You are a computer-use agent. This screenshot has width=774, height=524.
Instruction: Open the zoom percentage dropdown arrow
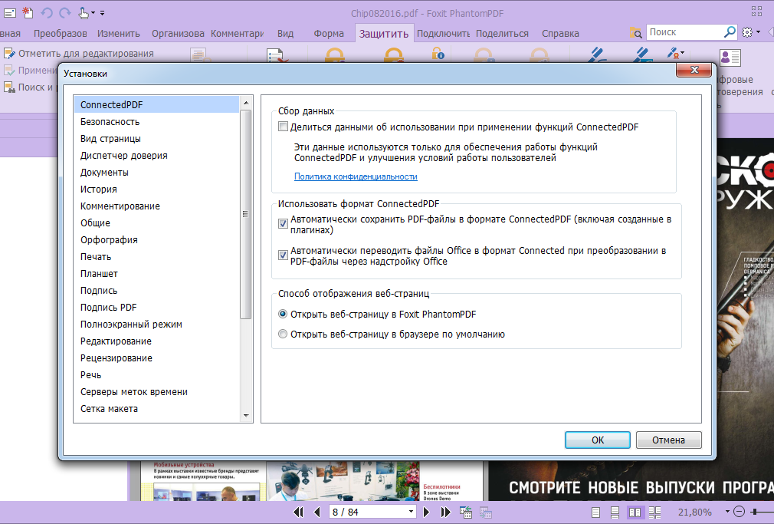click(727, 512)
